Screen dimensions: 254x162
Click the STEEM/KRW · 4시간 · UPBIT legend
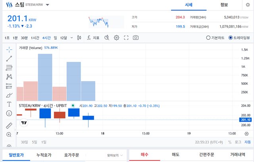pos(43,106)
